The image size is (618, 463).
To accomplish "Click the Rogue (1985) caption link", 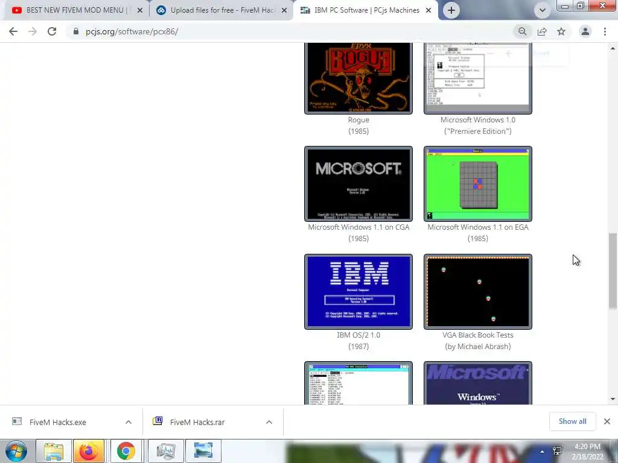I will [358, 125].
